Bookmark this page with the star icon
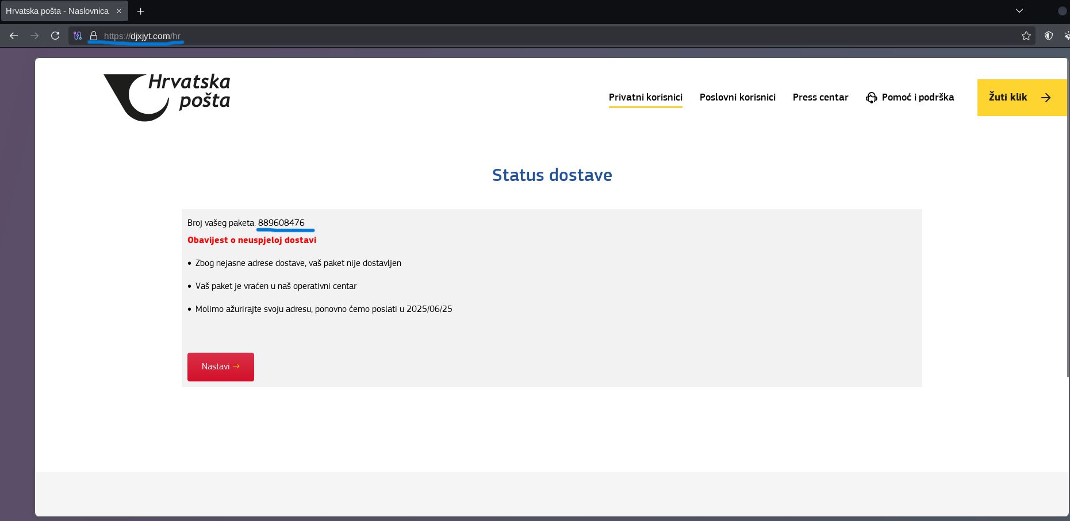1070x521 pixels. 1026,36
